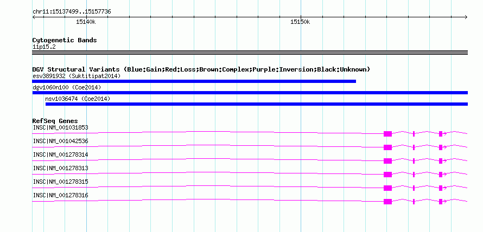Select the 11p15.2 band label
Image resolution: width=483 pixels, height=232 pixels.
pyautogui.click(x=44, y=47)
